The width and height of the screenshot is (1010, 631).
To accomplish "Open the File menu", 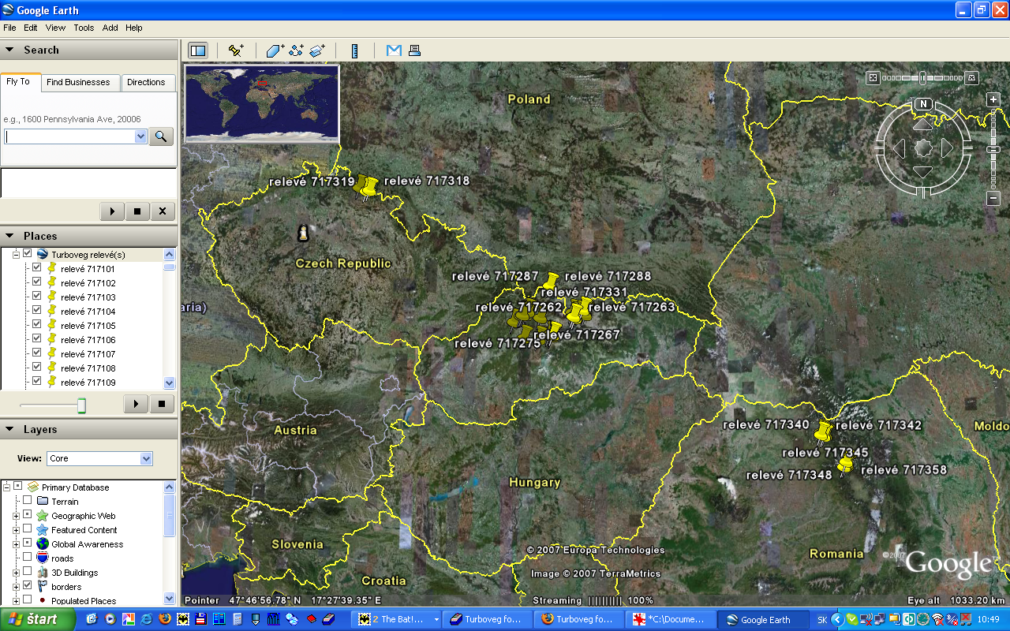I will click(x=9, y=28).
